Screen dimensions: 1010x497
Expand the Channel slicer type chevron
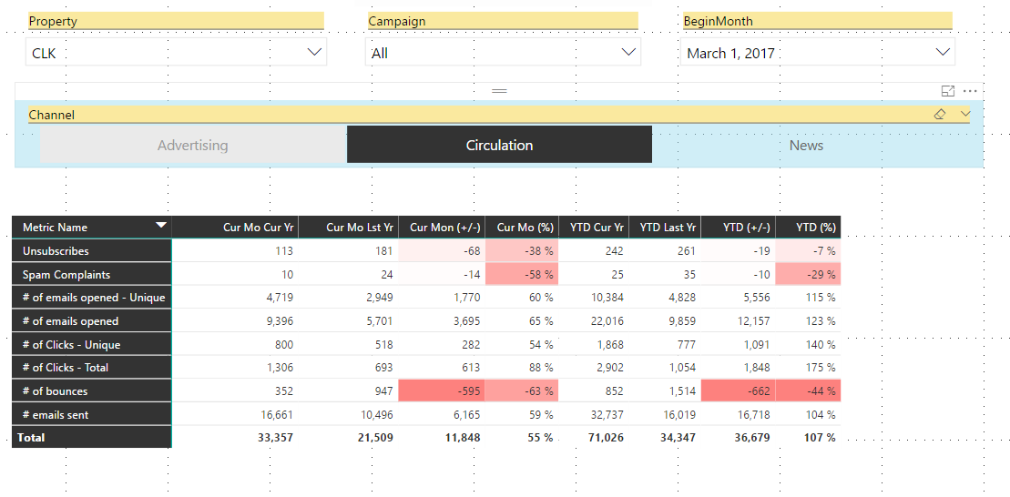[964, 114]
